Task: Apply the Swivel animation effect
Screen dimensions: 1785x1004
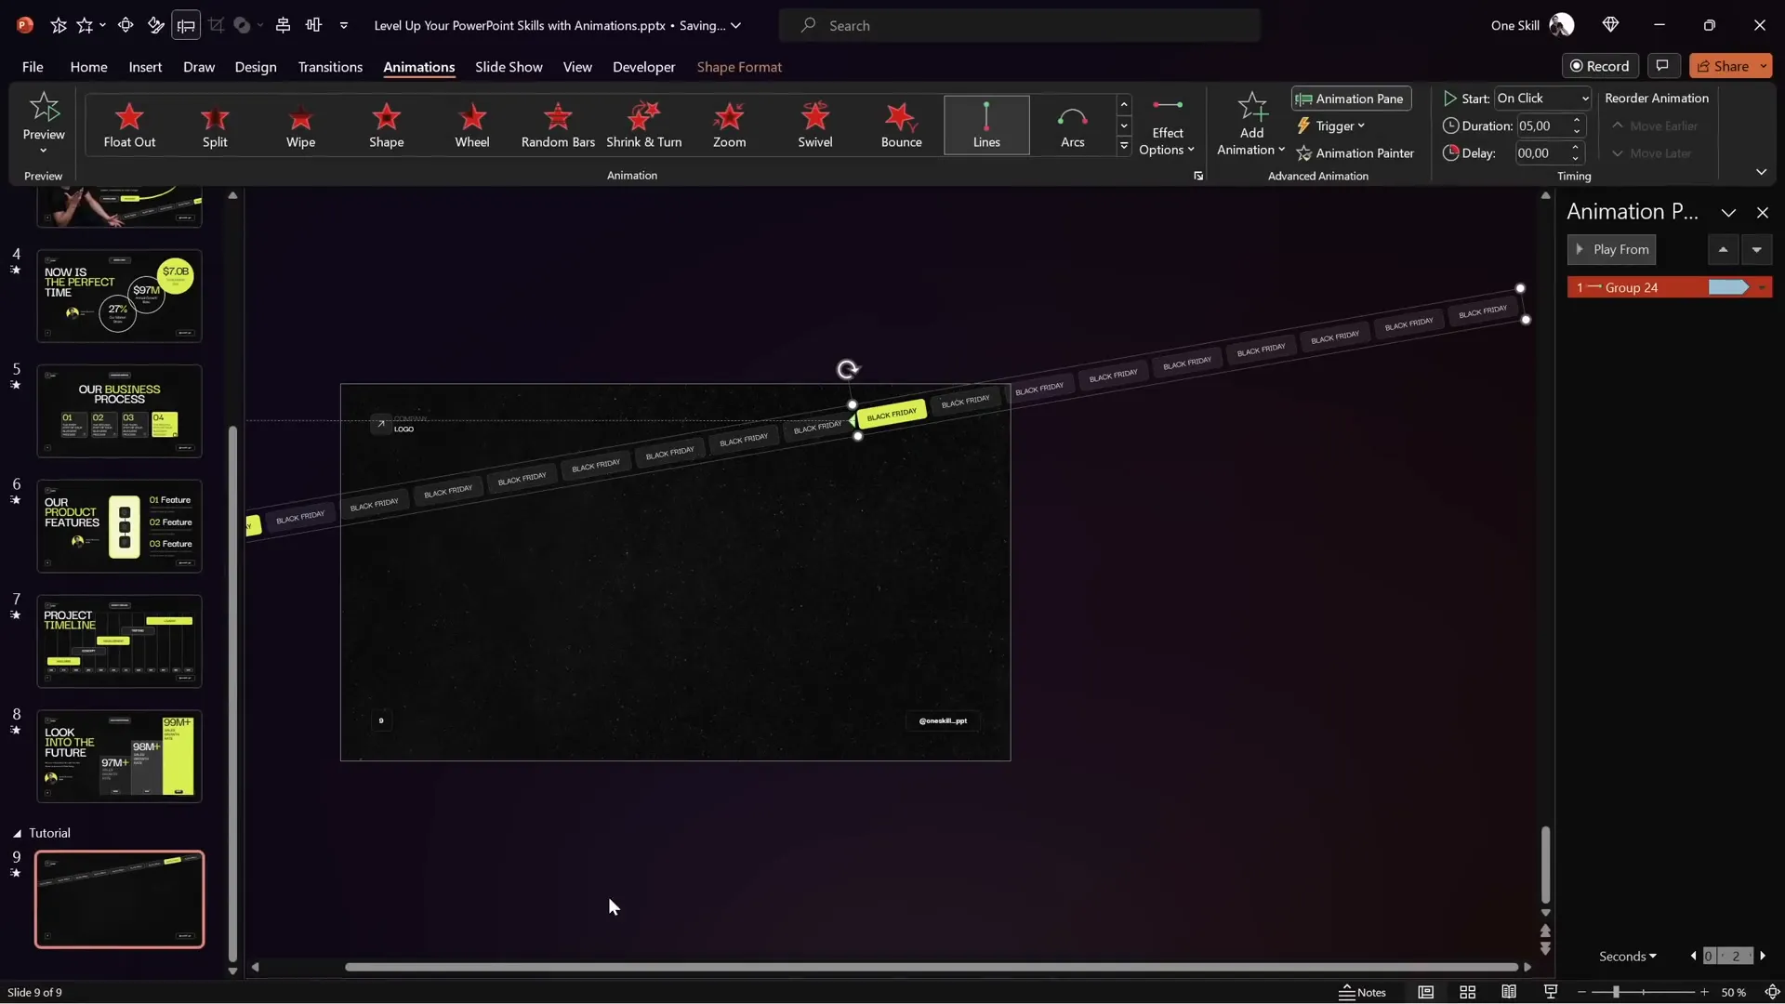Action: [815, 125]
